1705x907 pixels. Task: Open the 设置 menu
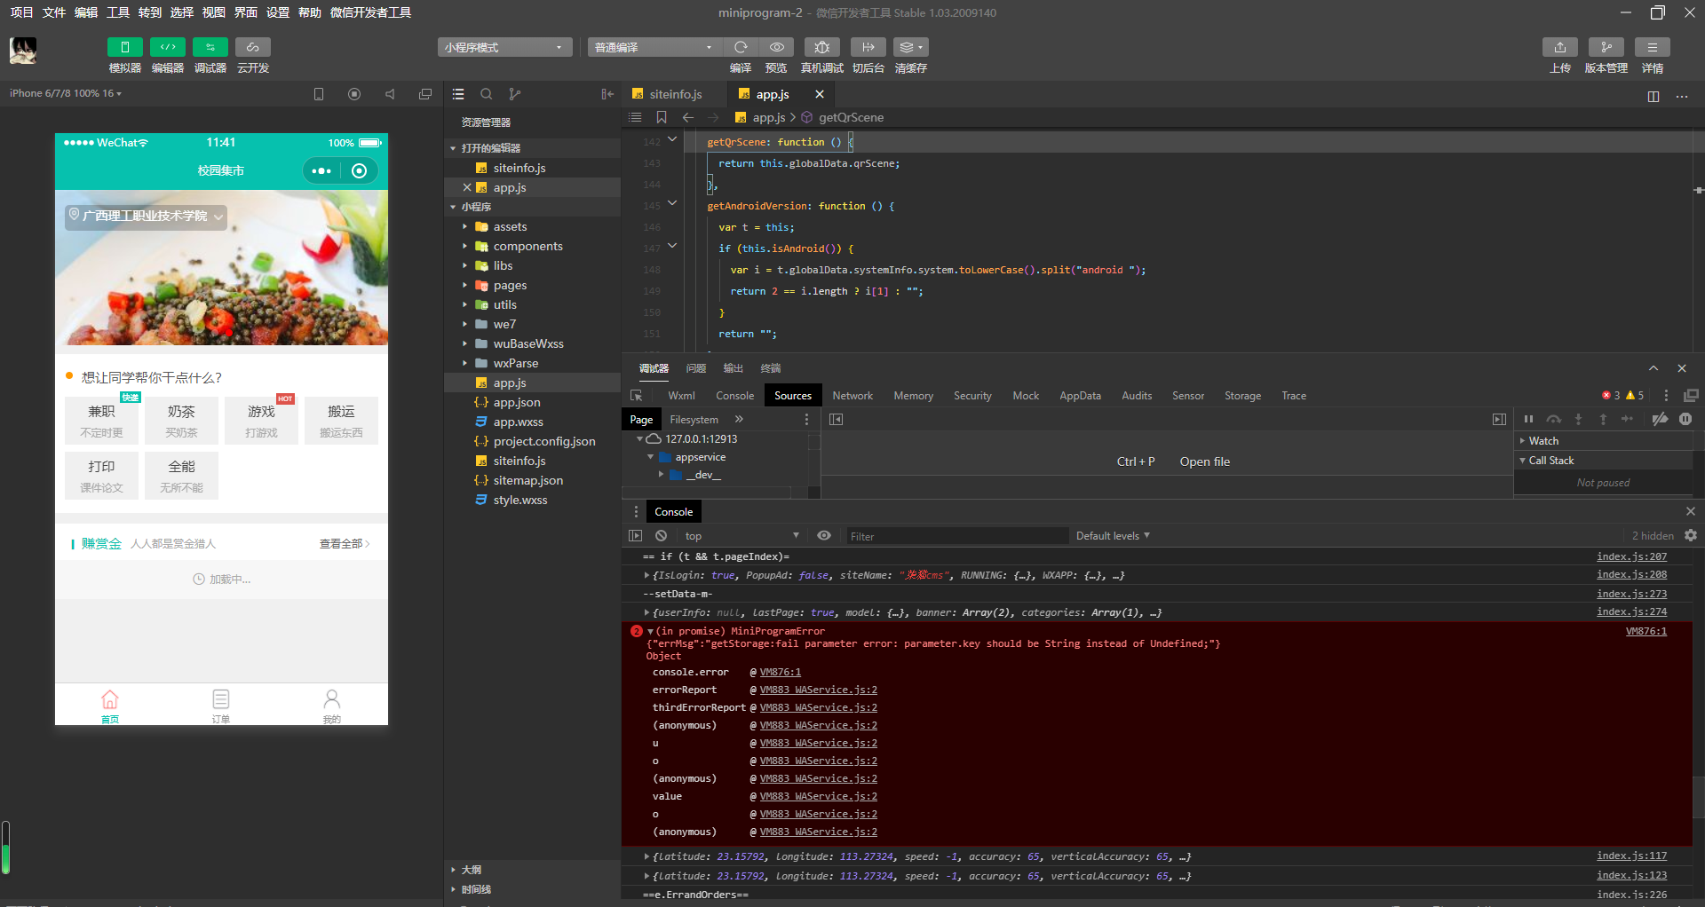coord(278,12)
